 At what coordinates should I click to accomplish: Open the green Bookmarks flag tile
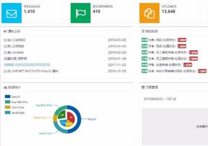[x=80, y=13]
